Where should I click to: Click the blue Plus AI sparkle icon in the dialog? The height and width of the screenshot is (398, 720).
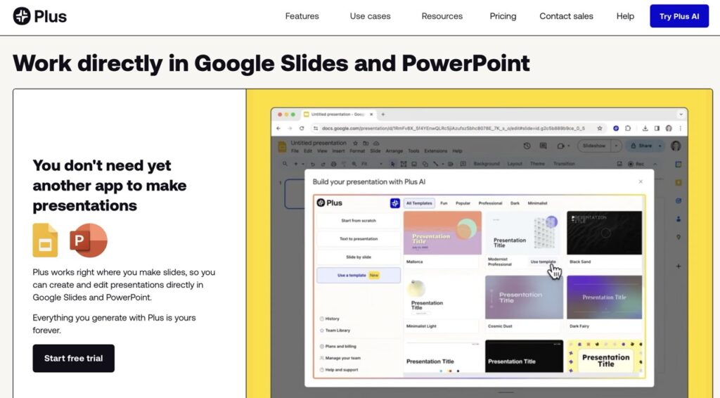[x=394, y=203]
